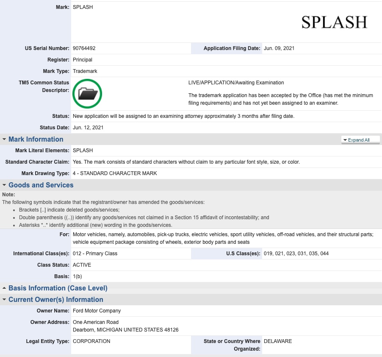Image resolution: width=382 pixels, height=357 pixels.
Task: Select the Legal Entity Type CORPORATION
Action: (x=91, y=341)
